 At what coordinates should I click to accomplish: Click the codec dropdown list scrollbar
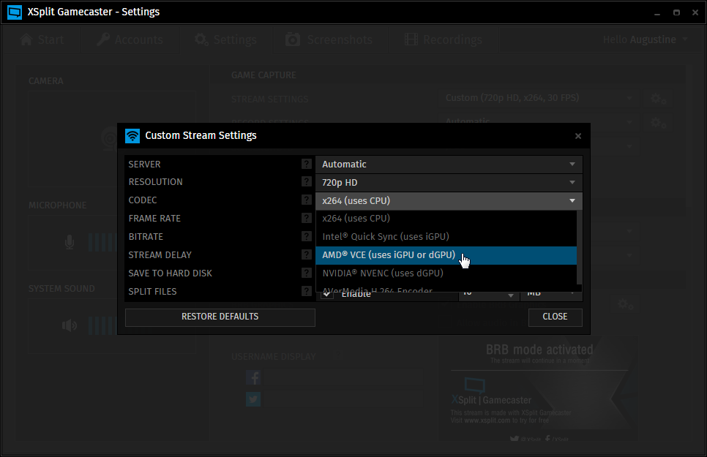click(x=580, y=247)
